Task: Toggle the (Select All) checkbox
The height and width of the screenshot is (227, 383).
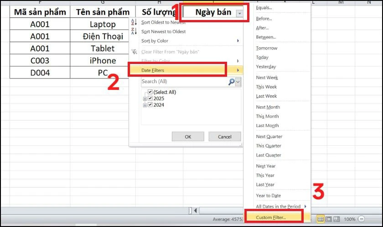Action: click(150, 92)
